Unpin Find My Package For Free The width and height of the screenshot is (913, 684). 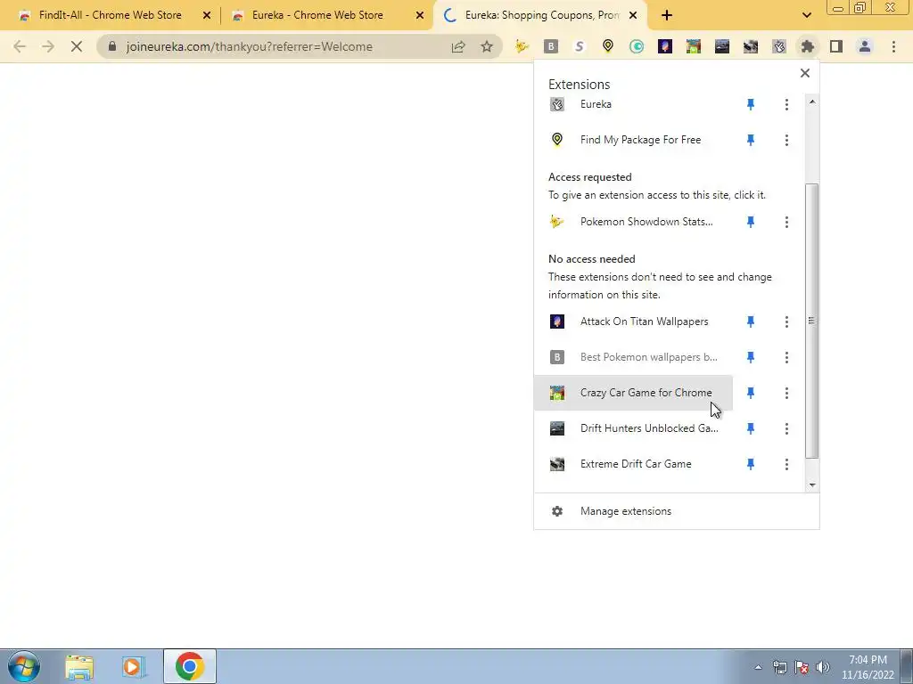(751, 140)
